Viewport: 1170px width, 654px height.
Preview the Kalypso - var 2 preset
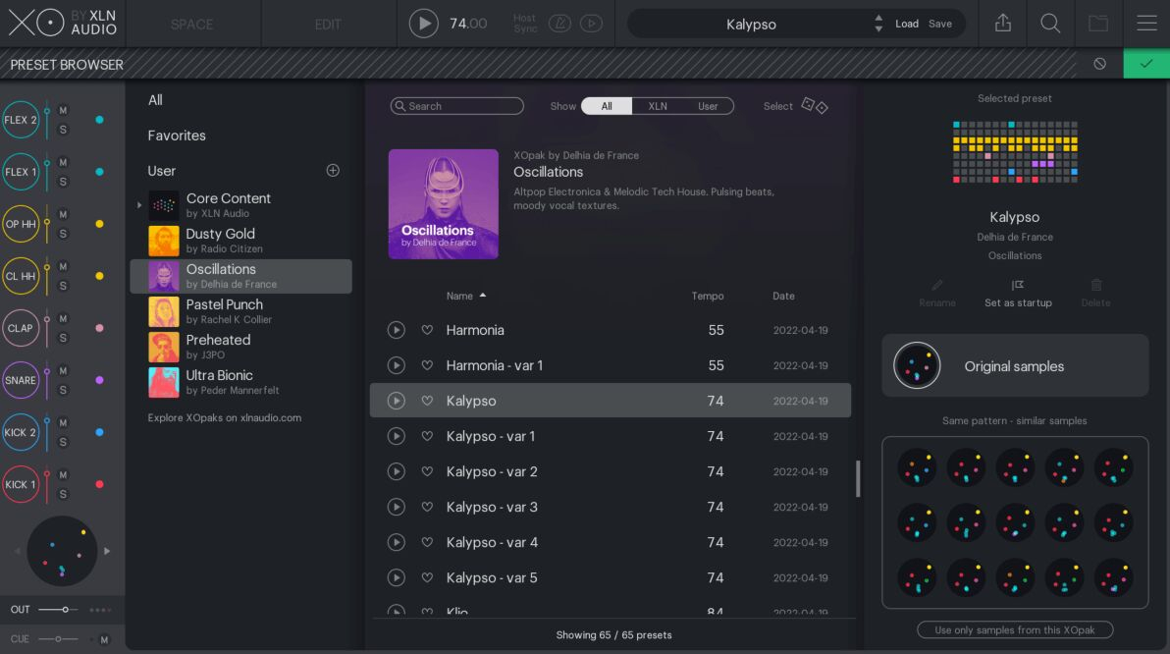397,471
